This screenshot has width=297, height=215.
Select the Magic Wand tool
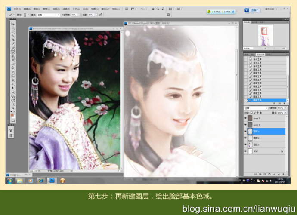click(x=13, y=36)
